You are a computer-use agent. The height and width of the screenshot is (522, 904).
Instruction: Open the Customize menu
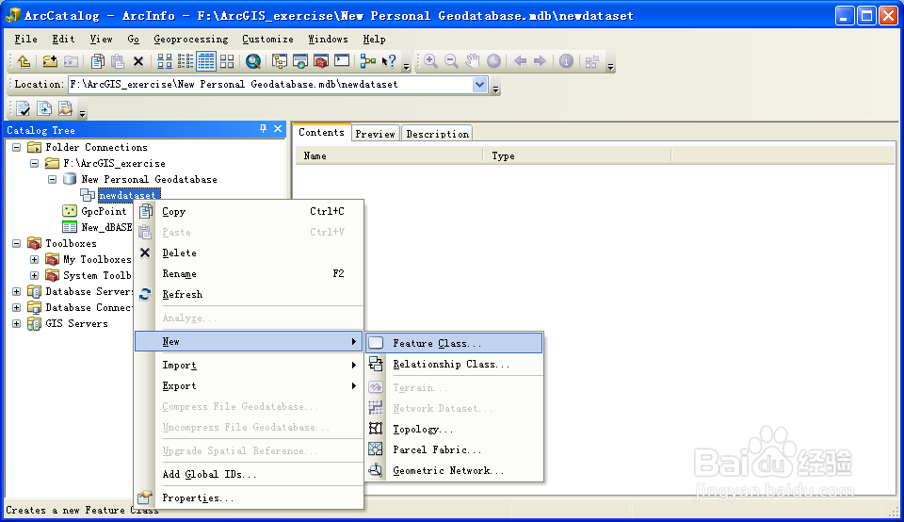(x=267, y=40)
